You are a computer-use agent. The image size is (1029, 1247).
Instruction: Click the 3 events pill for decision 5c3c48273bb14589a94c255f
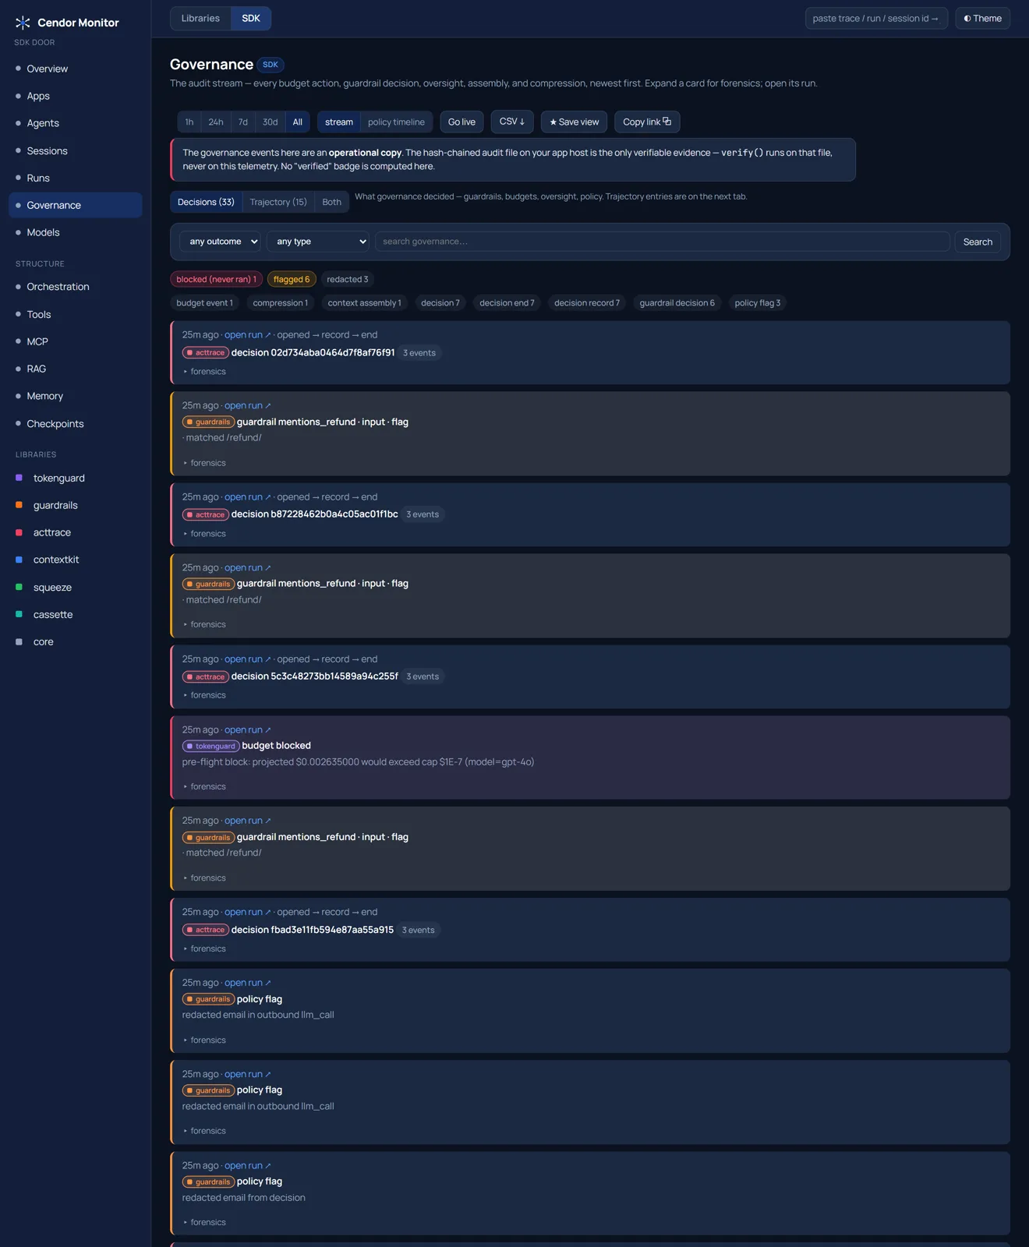423,676
